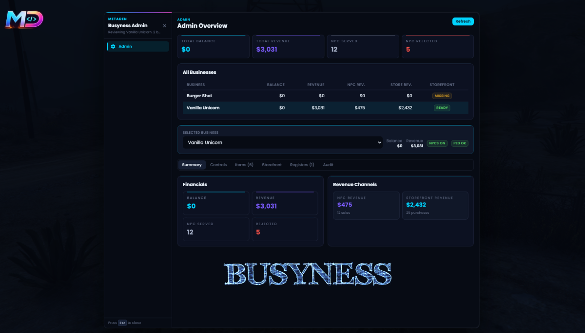The height and width of the screenshot is (333, 585).
Task: Switch to the Controls tab
Action: click(218, 165)
